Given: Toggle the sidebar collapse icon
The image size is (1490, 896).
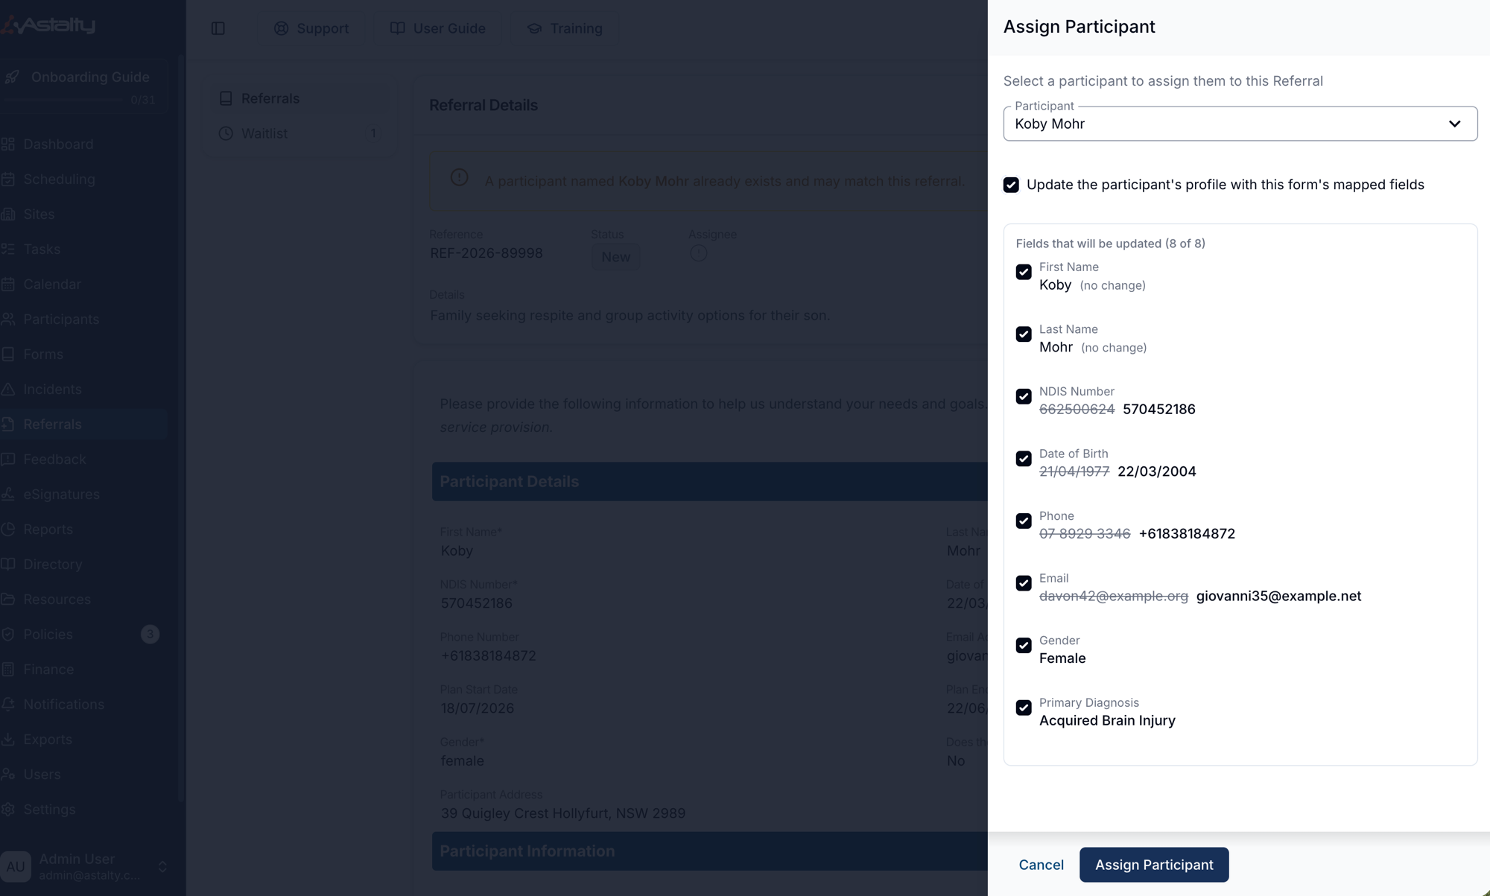Looking at the screenshot, I should pyautogui.click(x=218, y=28).
